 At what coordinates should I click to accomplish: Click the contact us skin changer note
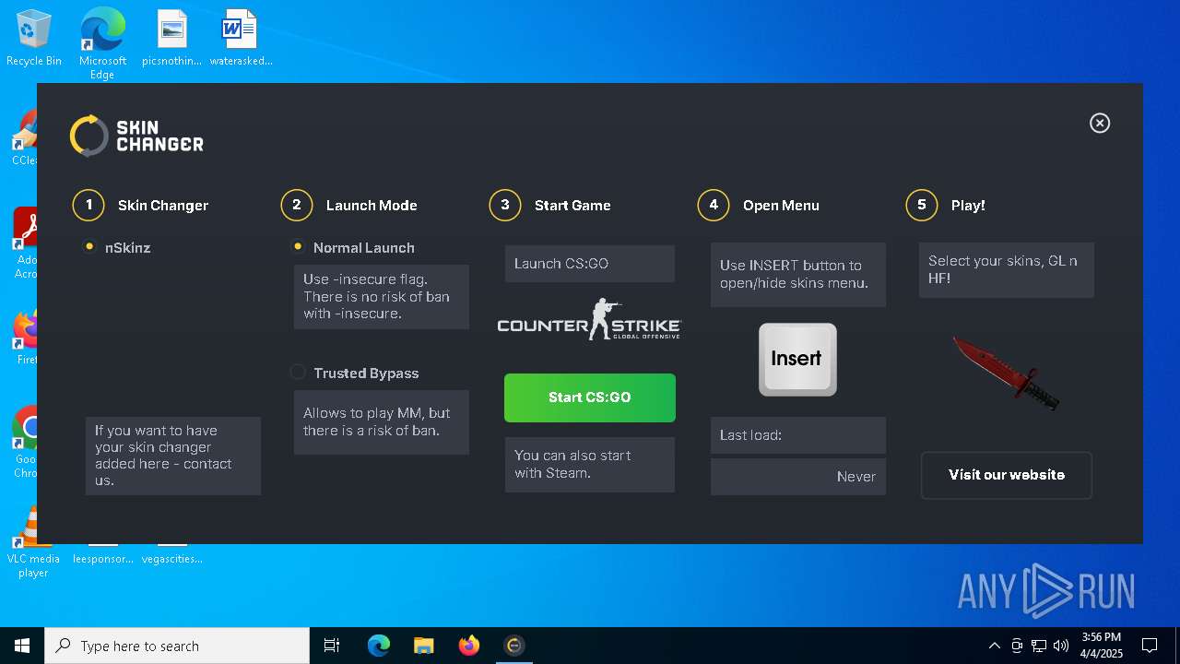pyautogui.click(x=173, y=456)
